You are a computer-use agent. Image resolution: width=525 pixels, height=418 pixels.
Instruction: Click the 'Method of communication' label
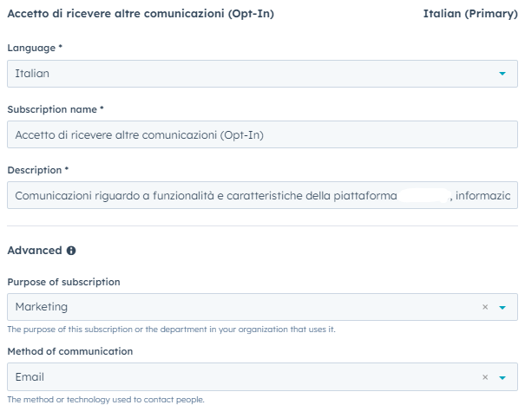coord(70,351)
